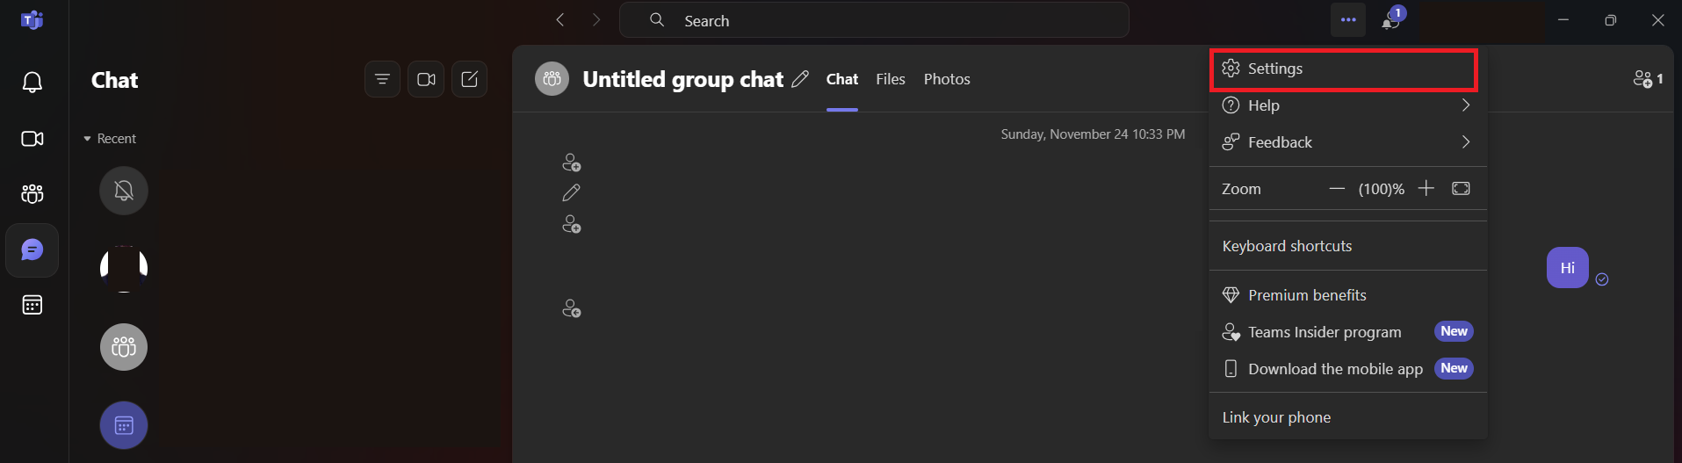This screenshot has width=1682, height=463.
Task: Open the Activity bell in sidebar
Action: (x=32, y=82)
